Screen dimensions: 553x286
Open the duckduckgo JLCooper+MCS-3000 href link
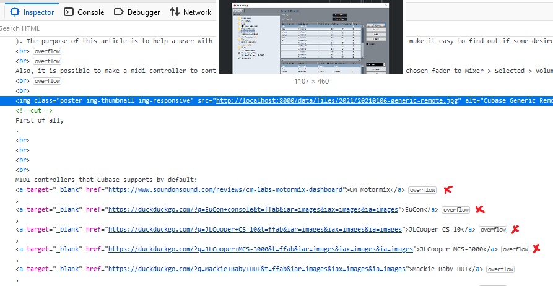[x=261, y=249]
